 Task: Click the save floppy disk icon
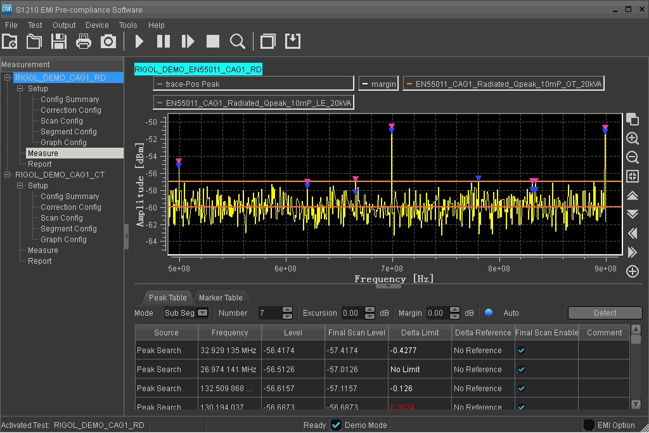(x=59, y=42)
